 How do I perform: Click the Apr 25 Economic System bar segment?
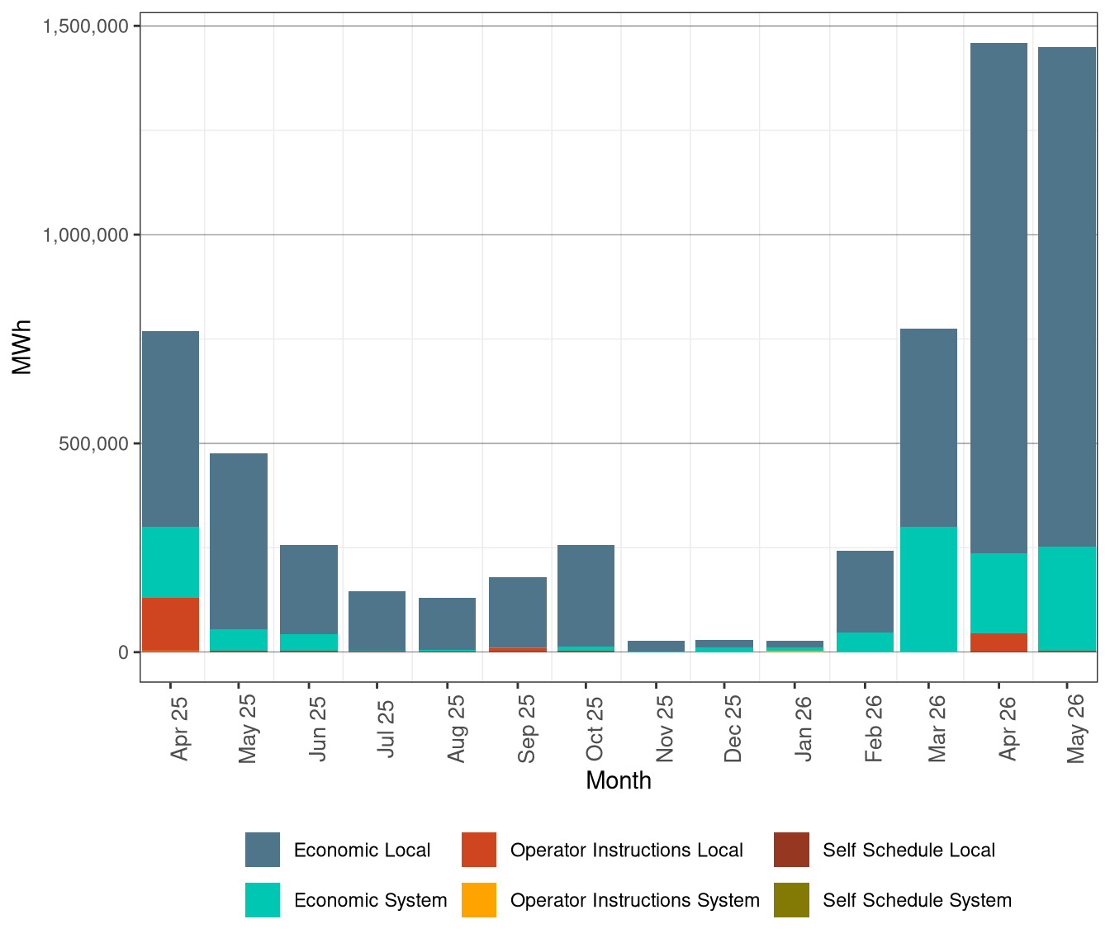(x=170, y=562)
